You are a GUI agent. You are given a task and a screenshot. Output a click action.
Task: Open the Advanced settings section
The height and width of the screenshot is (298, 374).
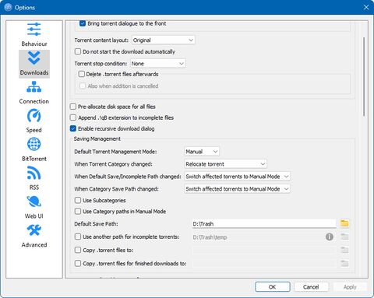point(34,237)
